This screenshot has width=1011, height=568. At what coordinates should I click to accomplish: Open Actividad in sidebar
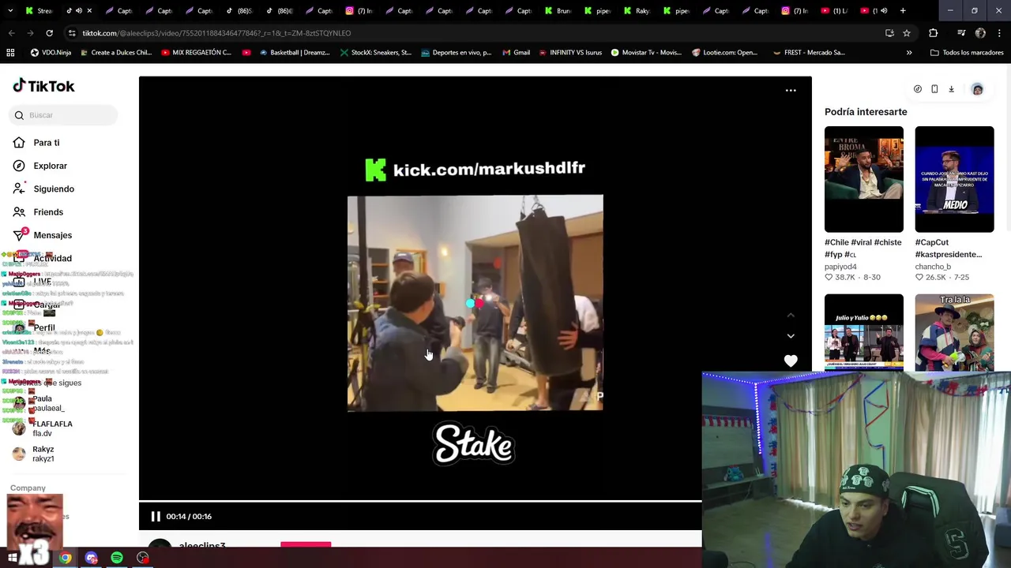coord(53,258)
